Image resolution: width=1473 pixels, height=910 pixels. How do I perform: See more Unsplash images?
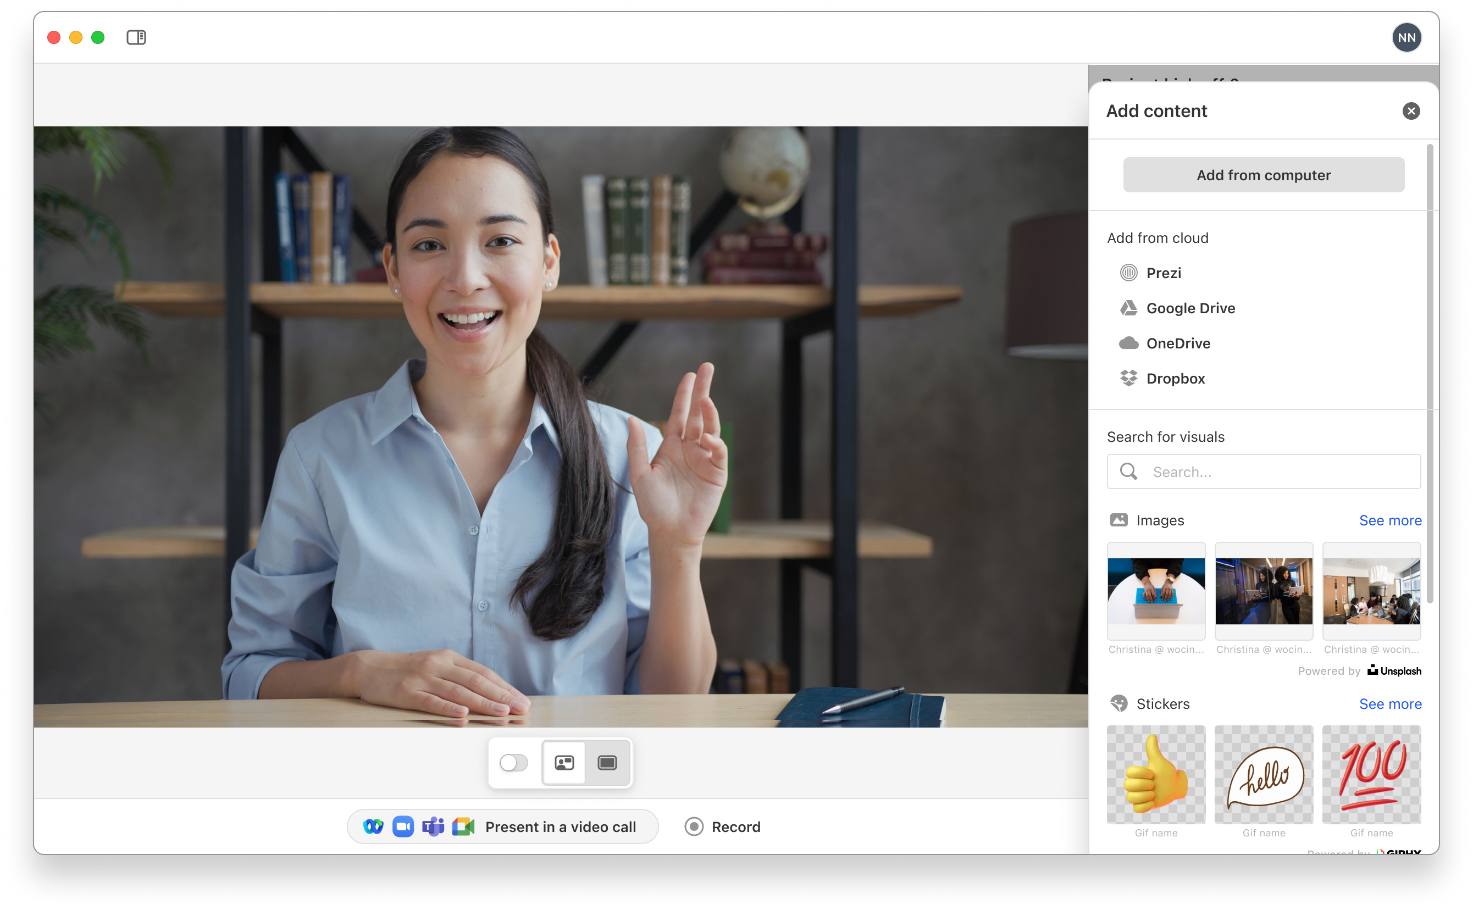1389,520
